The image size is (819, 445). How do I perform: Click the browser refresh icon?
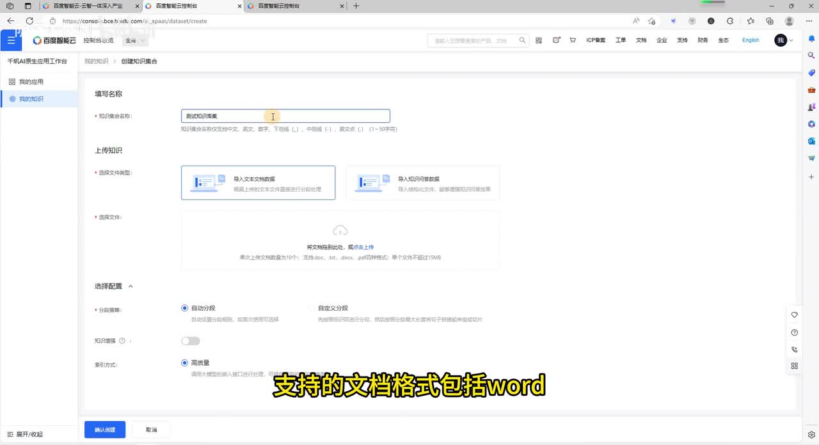tap(29, 21)
